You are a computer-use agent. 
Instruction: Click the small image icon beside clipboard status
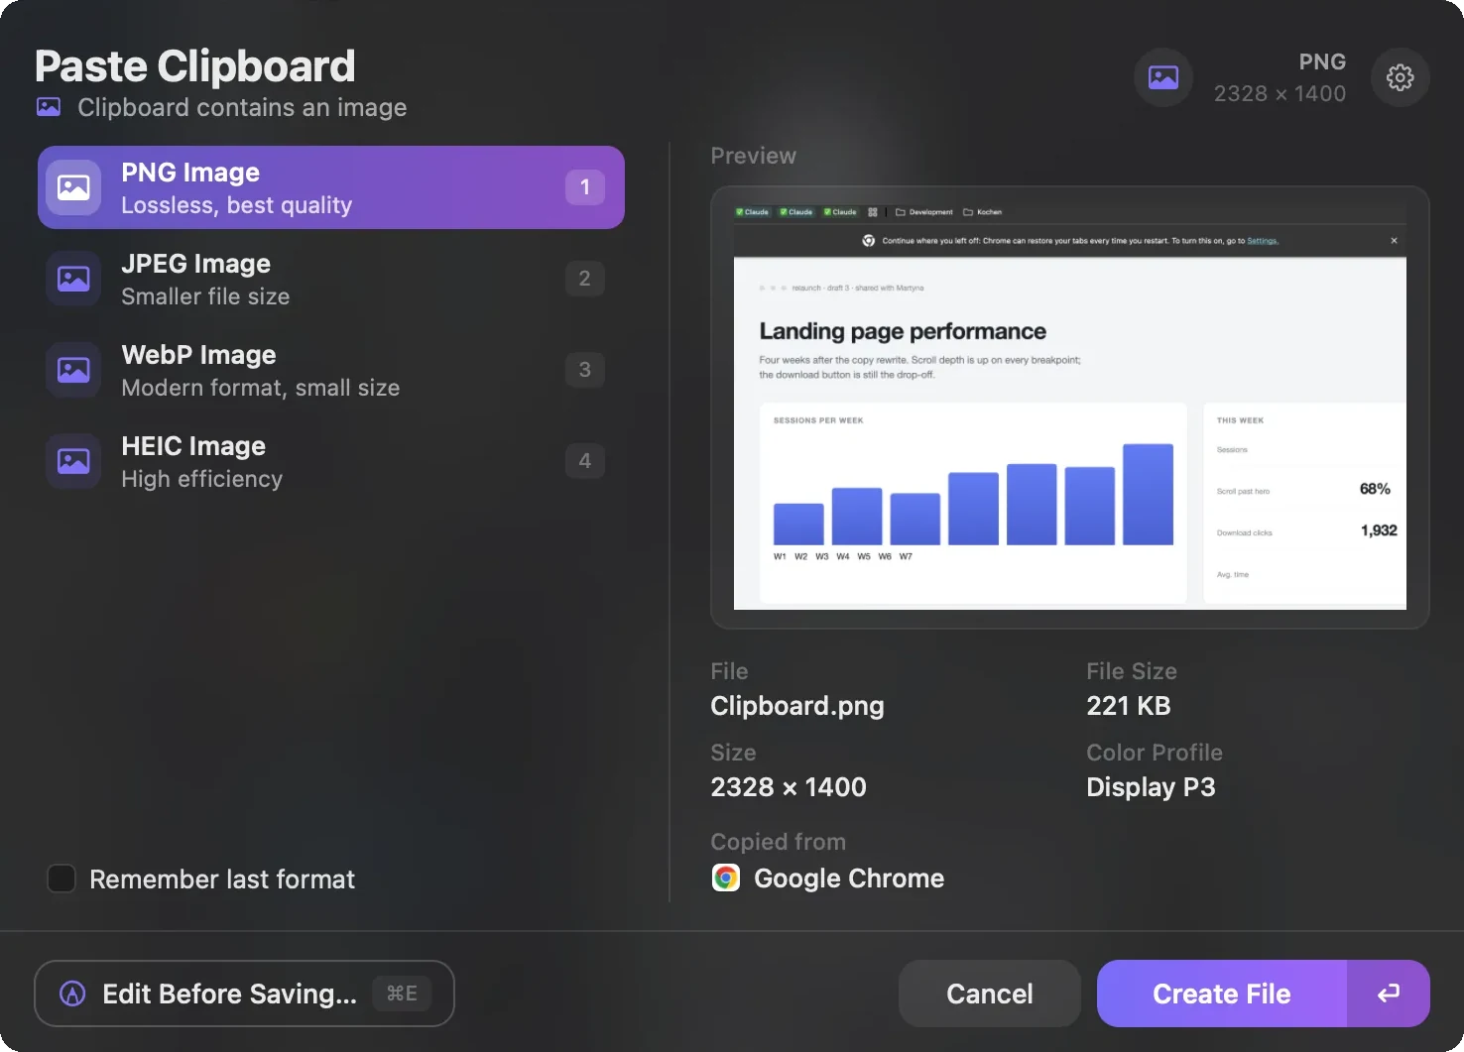[x=49, y=107]
